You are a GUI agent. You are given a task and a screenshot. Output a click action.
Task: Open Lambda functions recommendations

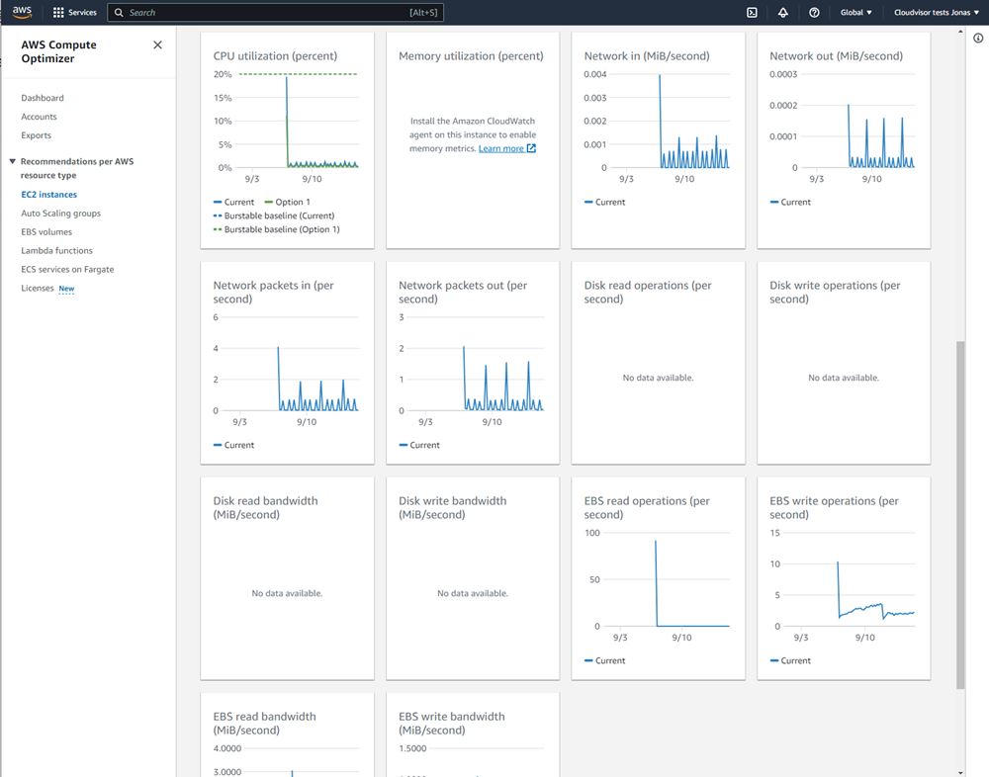pos(55,250)
